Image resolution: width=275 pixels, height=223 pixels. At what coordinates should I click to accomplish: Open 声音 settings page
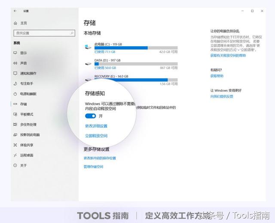click(x=24, y=63)
